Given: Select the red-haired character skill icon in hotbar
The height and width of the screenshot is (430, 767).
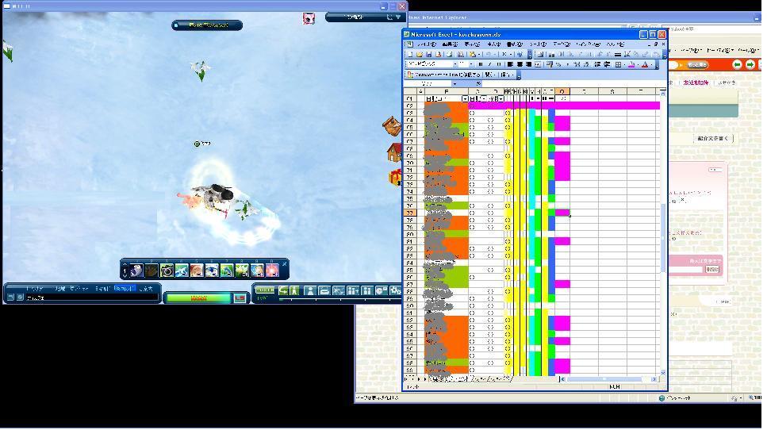Looking at the screenshot, I should click(197, 270).
